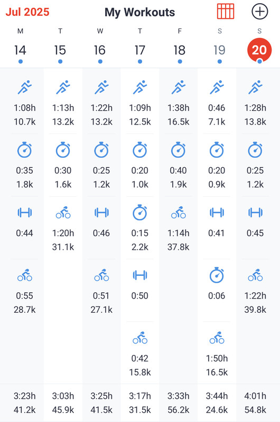
Task: Tap the plus icon to add workout
Action: [259, 12]
